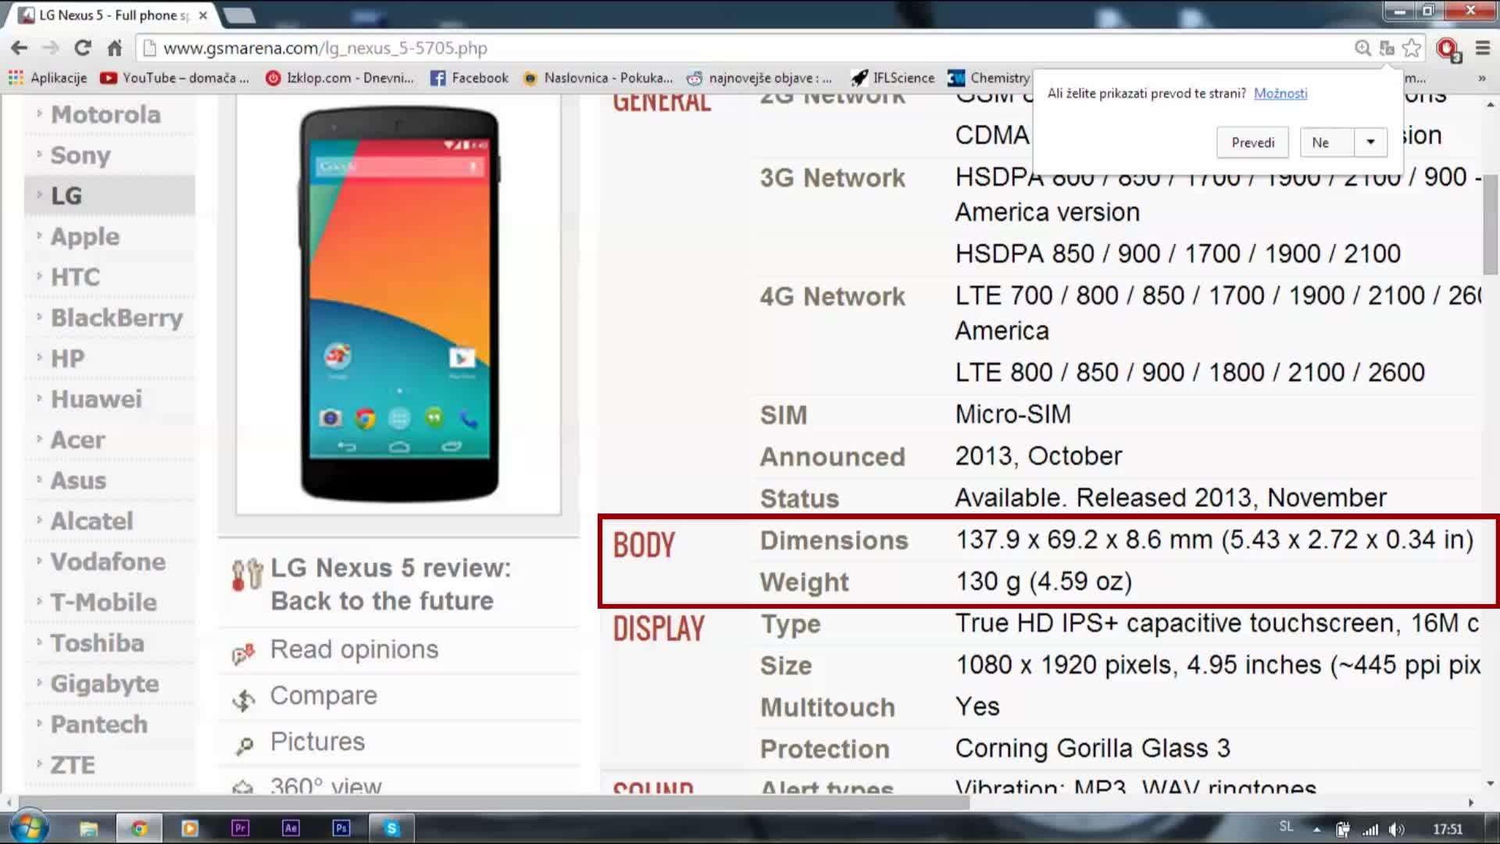Open the Izklop.com bookmark
This screenshot has width=1500, height=844.
pos(340,78)
